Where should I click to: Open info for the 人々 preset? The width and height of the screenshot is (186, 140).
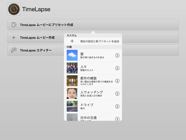pyautogui.click(x=117, y=68)
